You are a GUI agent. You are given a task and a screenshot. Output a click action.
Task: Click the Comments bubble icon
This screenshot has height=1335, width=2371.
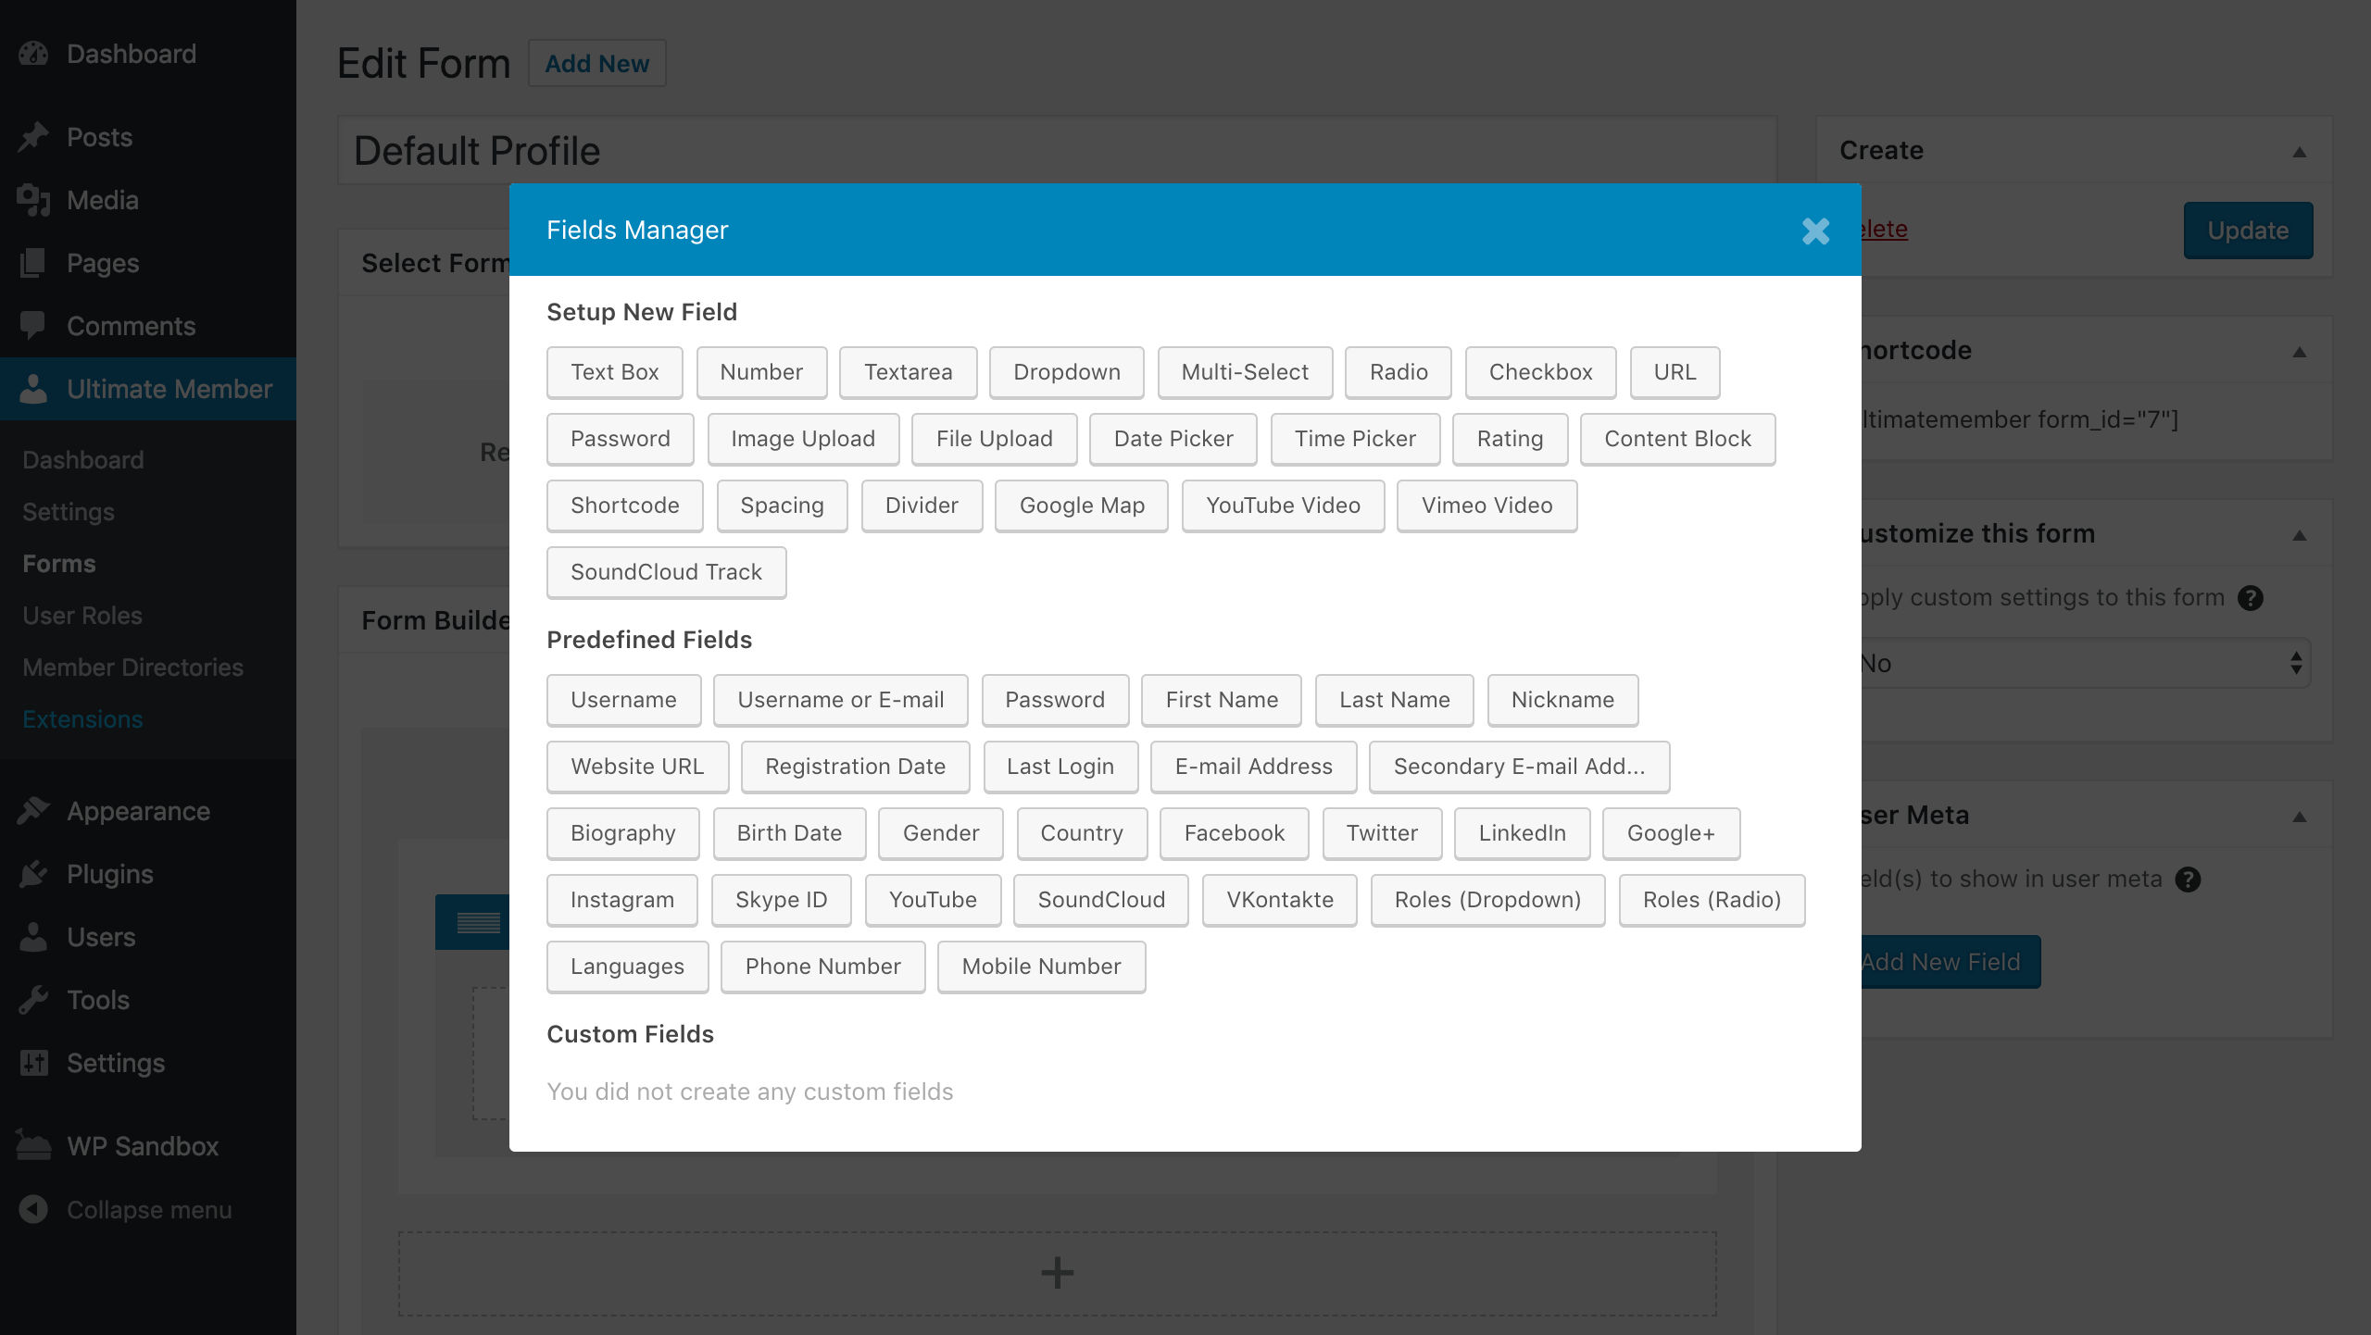click(33, 325)
